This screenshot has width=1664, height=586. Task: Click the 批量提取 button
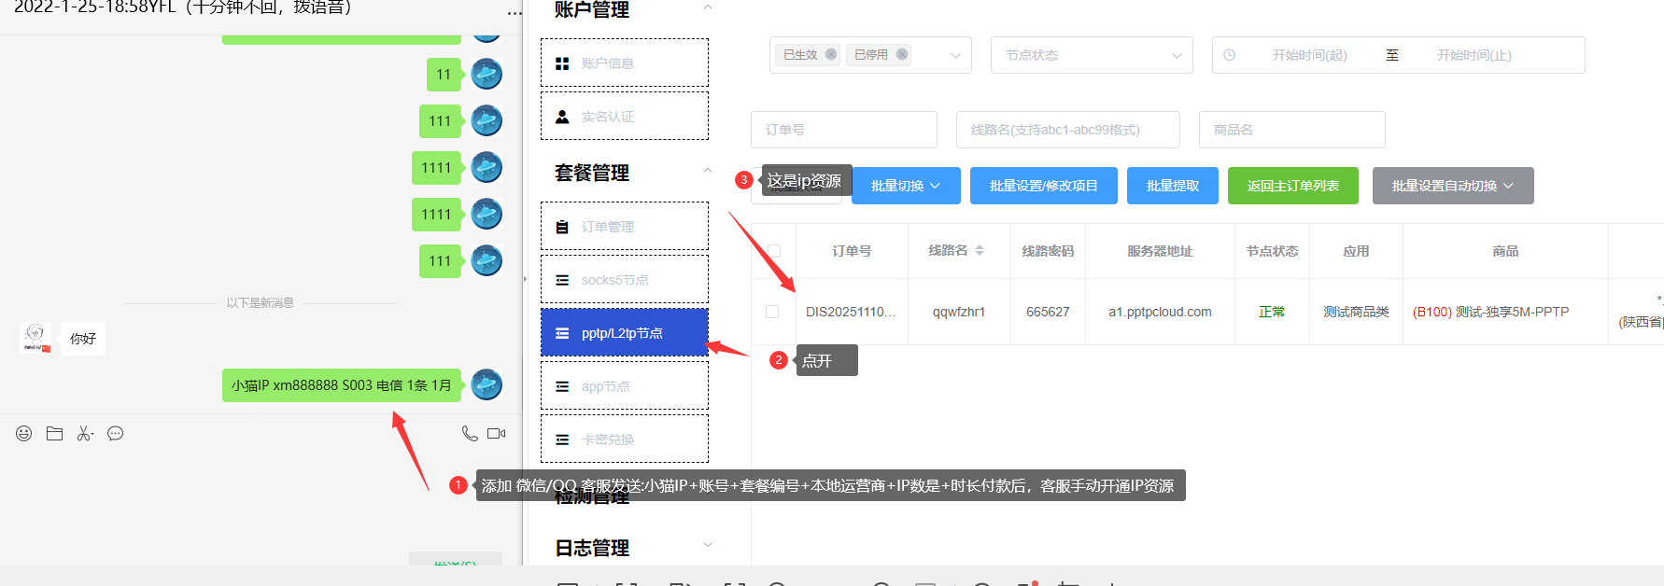pos(1173,186)
